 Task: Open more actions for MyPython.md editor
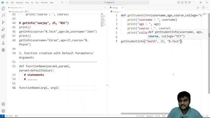[x=105, y=8]
